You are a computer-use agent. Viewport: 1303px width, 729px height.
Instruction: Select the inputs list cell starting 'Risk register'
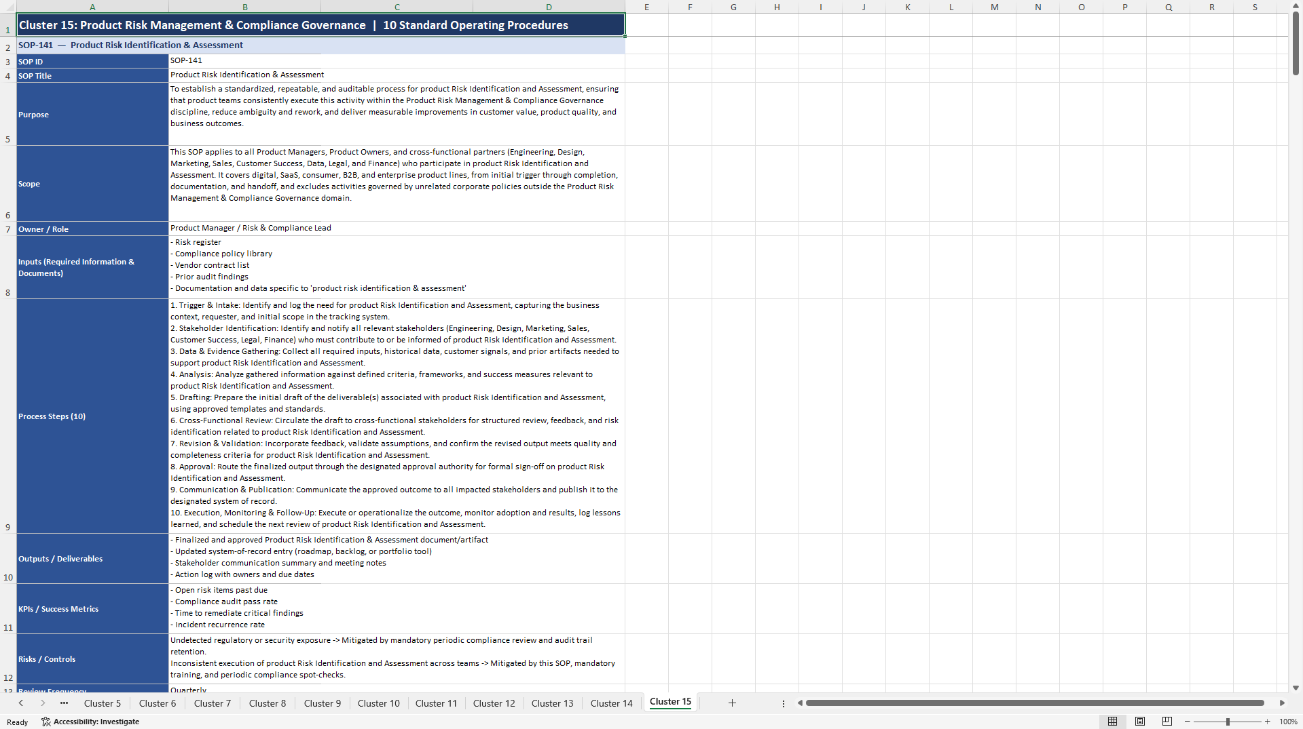tap(397, 268)
